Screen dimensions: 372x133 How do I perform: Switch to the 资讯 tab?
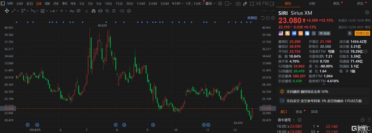tap(336, 4)
